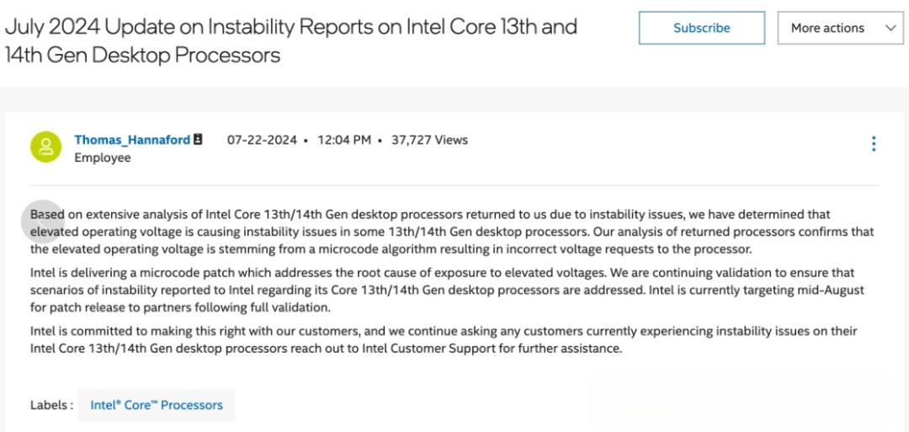Screen dimensions: 909x432
Task: Select the Intel® Core™ Processors label tag
Action: pyautogui.click(x=157, y=405)
